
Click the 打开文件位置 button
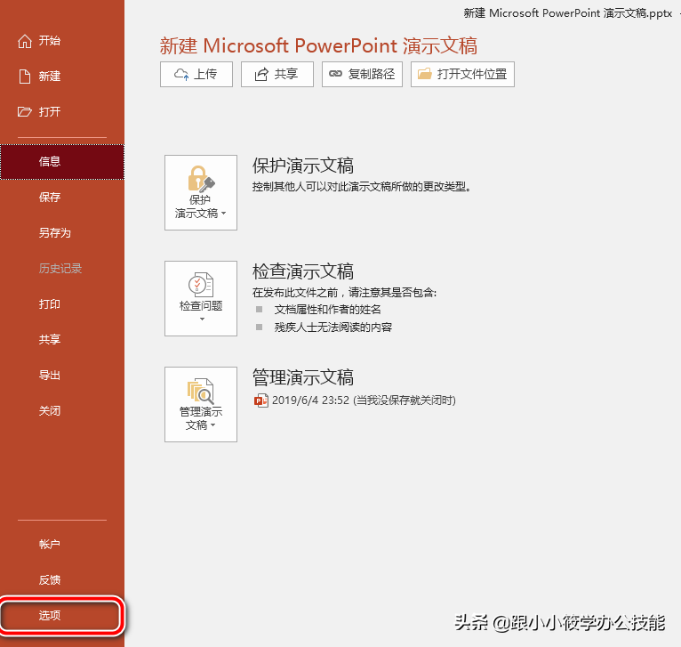pyautogui.click(x=462, y=75)
